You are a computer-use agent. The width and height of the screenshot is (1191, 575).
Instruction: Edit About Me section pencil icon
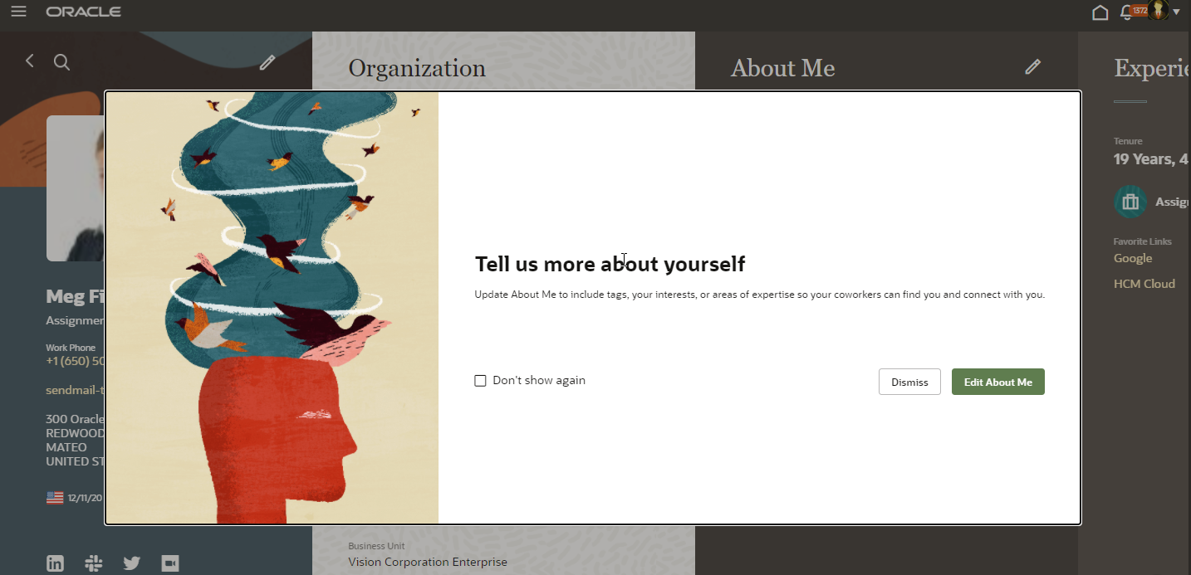[1032, 66]
